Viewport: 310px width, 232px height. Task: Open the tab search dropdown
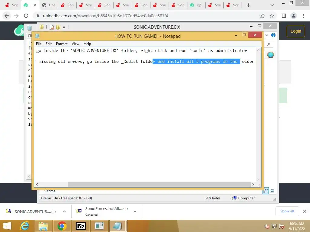click(x=272, y=5)
